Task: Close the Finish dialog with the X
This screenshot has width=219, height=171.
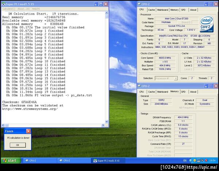Action: pyautogui.click(x=28, y=131)
